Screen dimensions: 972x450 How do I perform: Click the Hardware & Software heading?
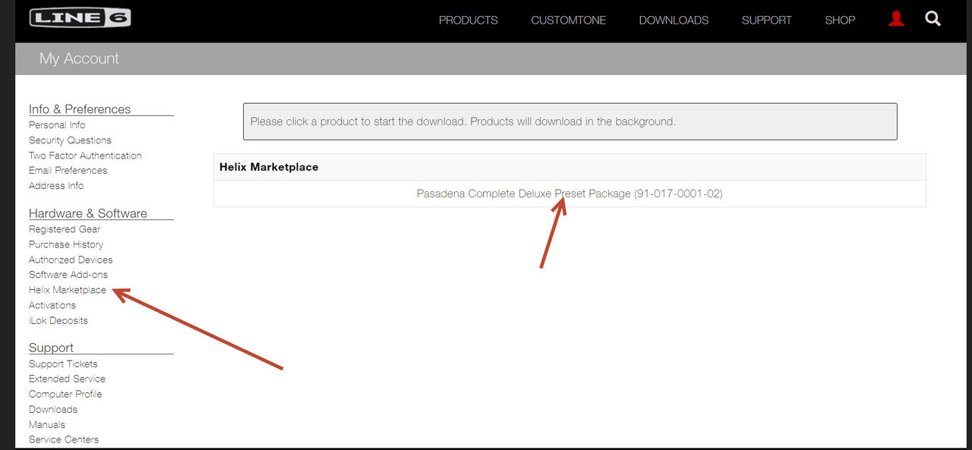point(88,213)
